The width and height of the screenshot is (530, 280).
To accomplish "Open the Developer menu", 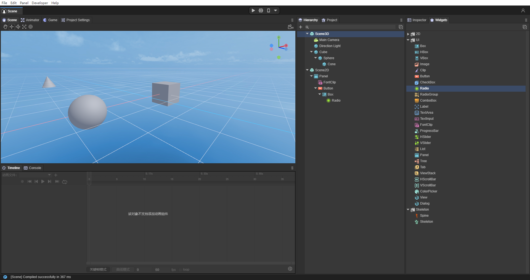I will (x=40, y=3).
